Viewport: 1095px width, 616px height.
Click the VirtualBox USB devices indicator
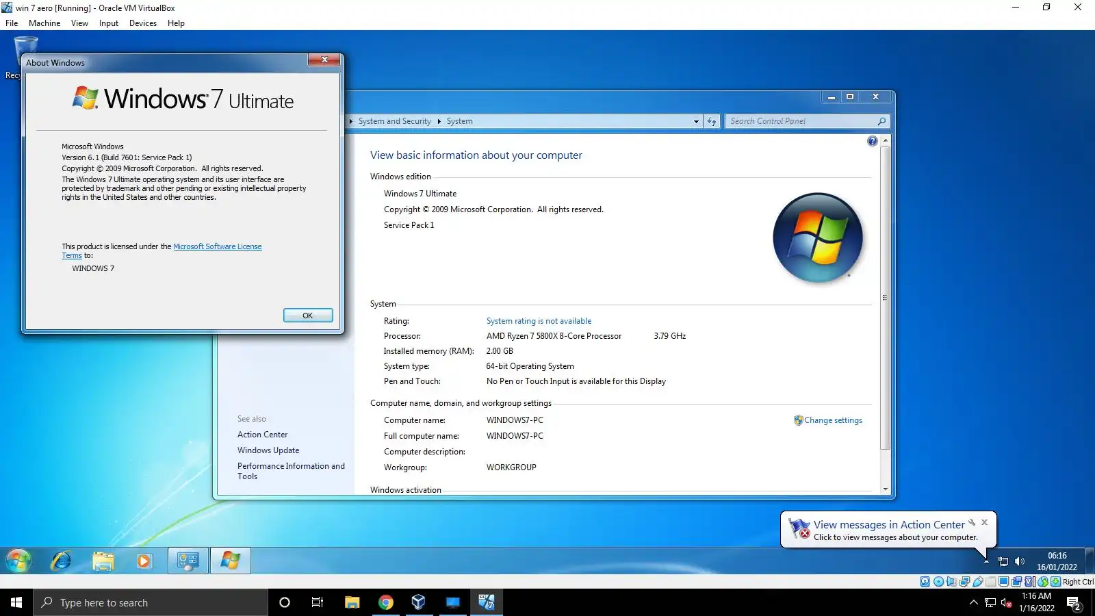pos(977,582)
